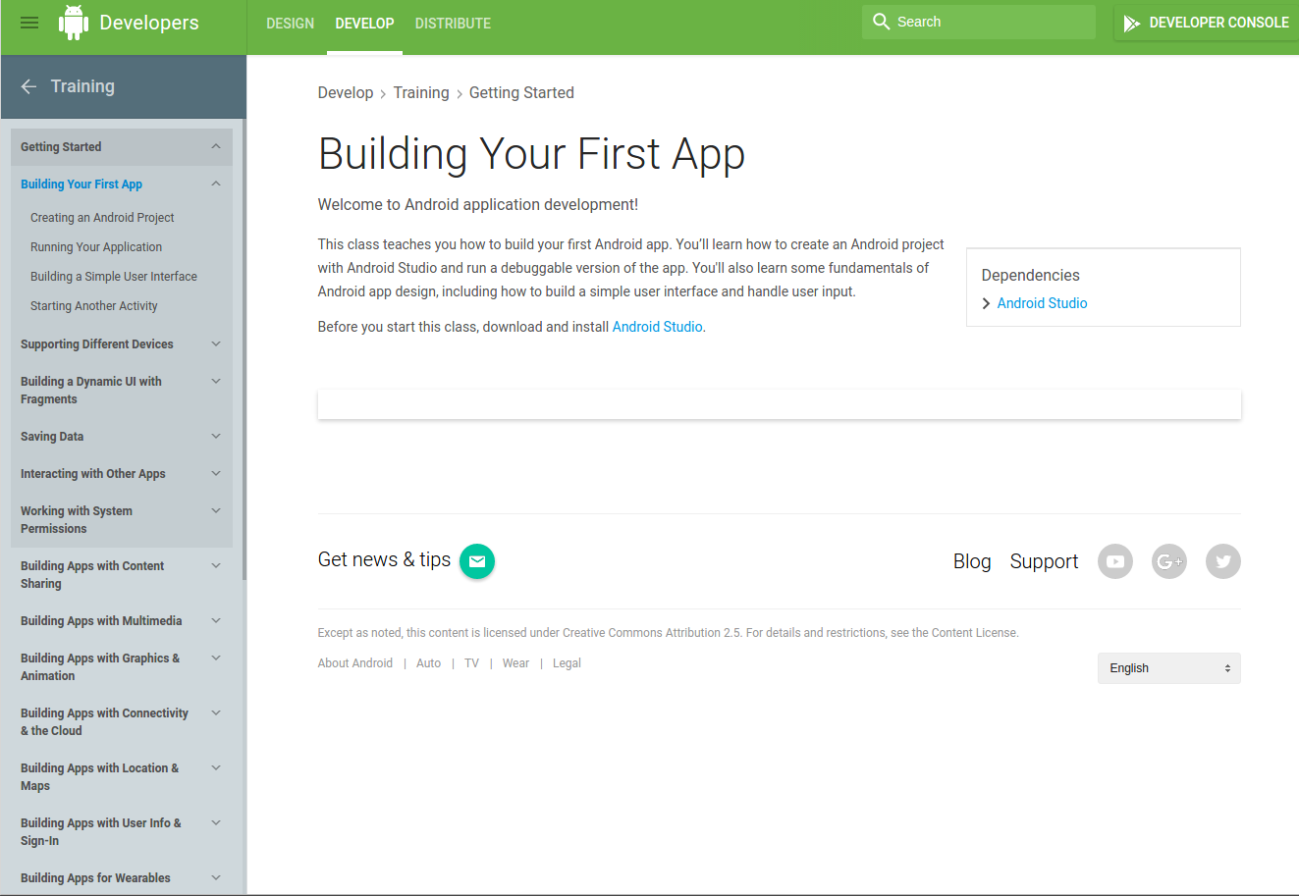Click the Developer Console play icon
The height and width of the screenshot is (896, 1299).
coord(1131,23)
